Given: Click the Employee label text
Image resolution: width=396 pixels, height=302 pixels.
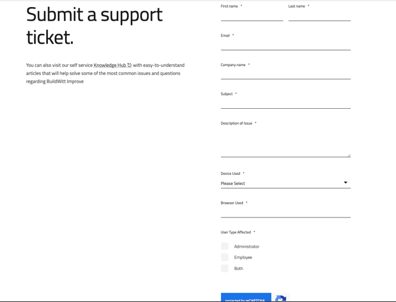Looking at the screenshot, I should point(243,258).
